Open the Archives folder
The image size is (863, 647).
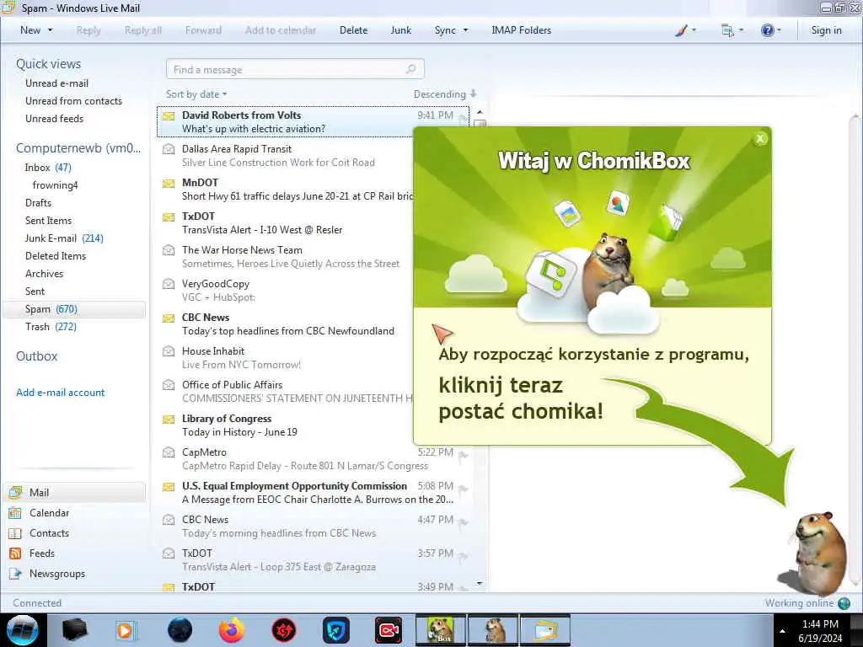[x=44, y=274]
